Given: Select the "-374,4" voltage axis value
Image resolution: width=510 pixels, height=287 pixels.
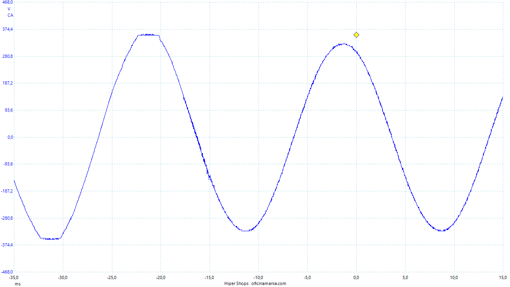Looking at the screenshot, I should [7, 245].
